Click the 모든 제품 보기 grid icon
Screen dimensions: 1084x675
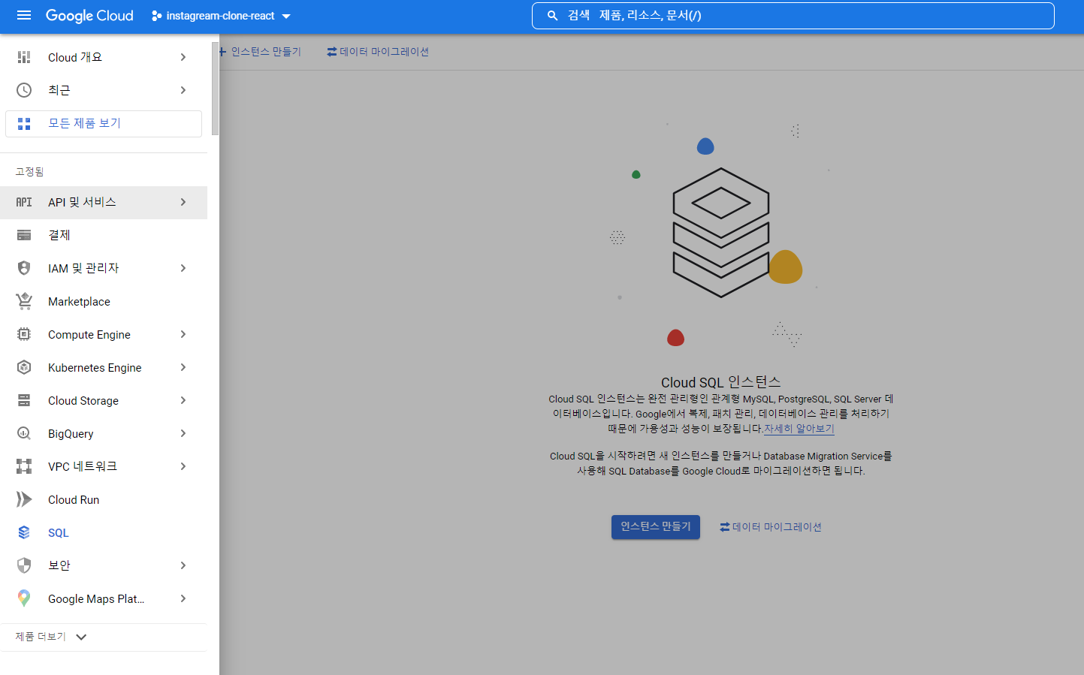[24, 124]
